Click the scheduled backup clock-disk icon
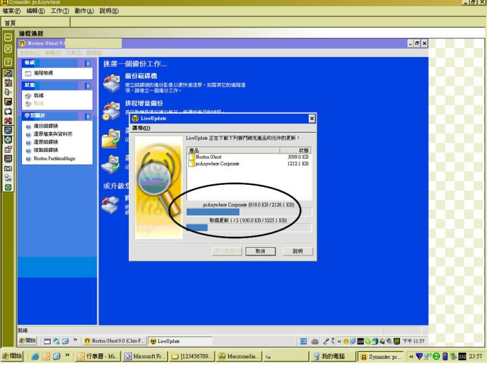 pos(111,111)
